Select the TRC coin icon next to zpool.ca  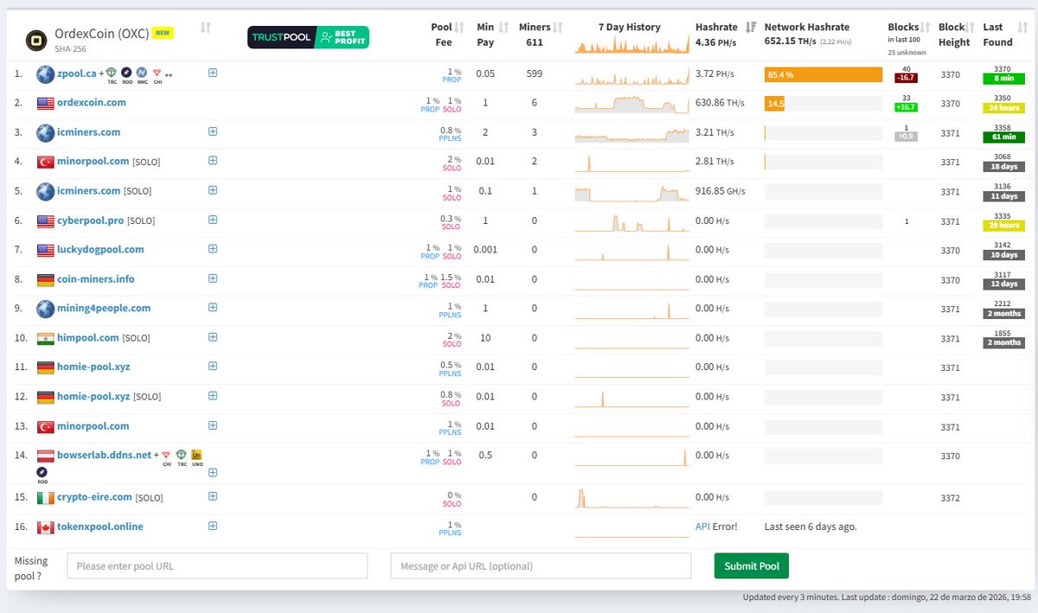click(x=111, y=73)
